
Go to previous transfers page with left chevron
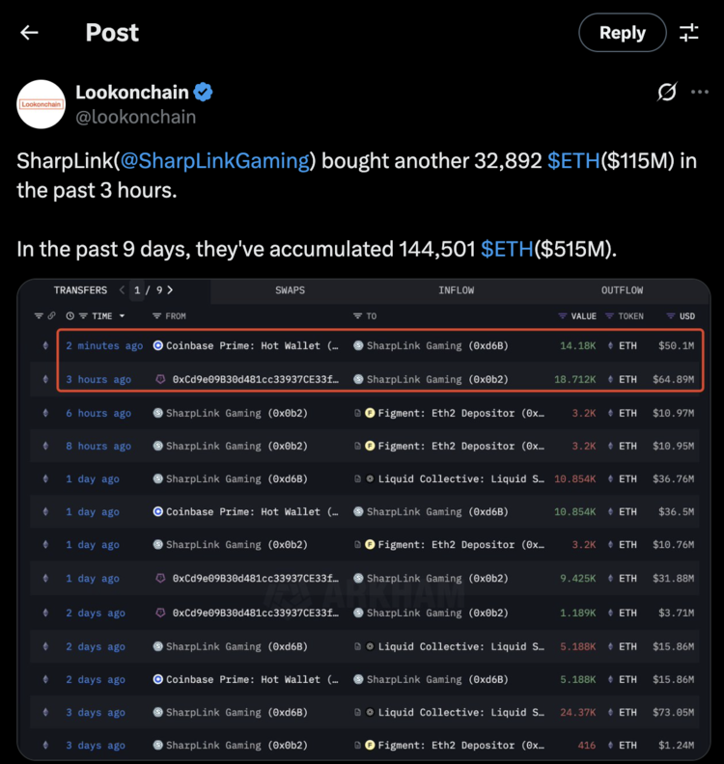122,290
